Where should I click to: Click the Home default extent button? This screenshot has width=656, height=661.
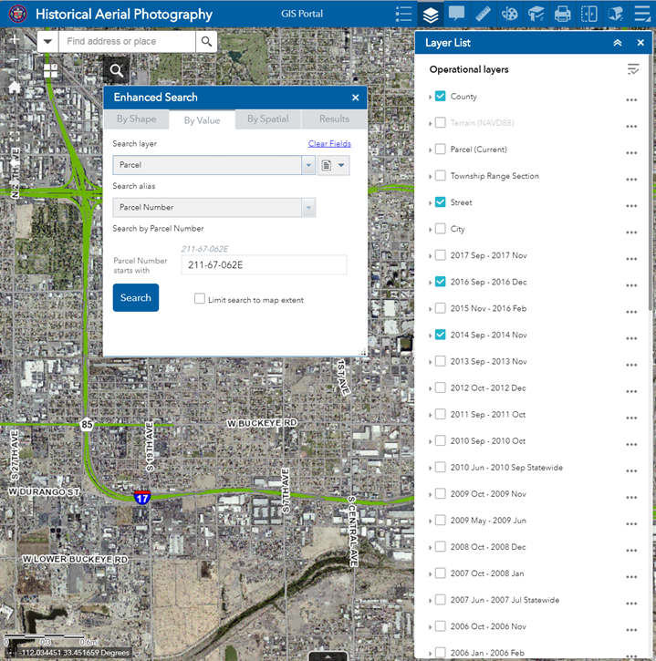(x=15, y=88)
